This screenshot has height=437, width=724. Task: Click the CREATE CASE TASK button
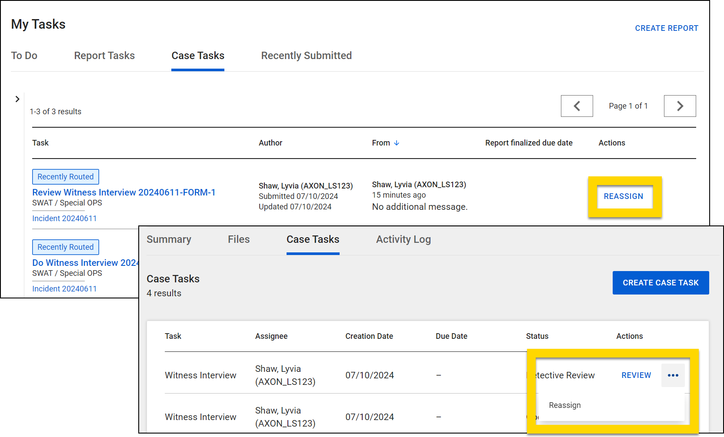click(x=660, y=283)
